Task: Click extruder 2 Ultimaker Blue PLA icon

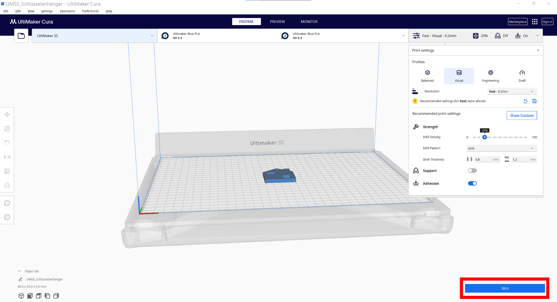Action: click(x=285, y=36)
